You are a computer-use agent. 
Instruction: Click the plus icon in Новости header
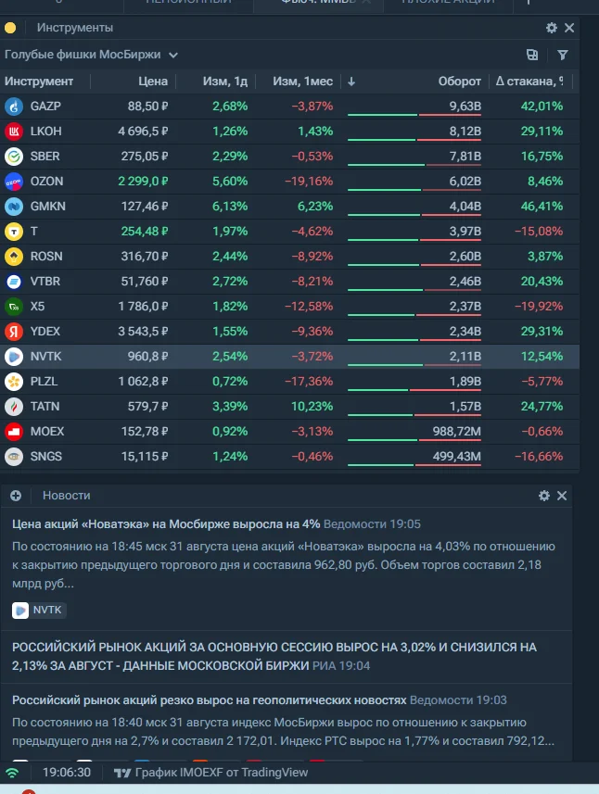pyautogui.click(x=16, y=496)
